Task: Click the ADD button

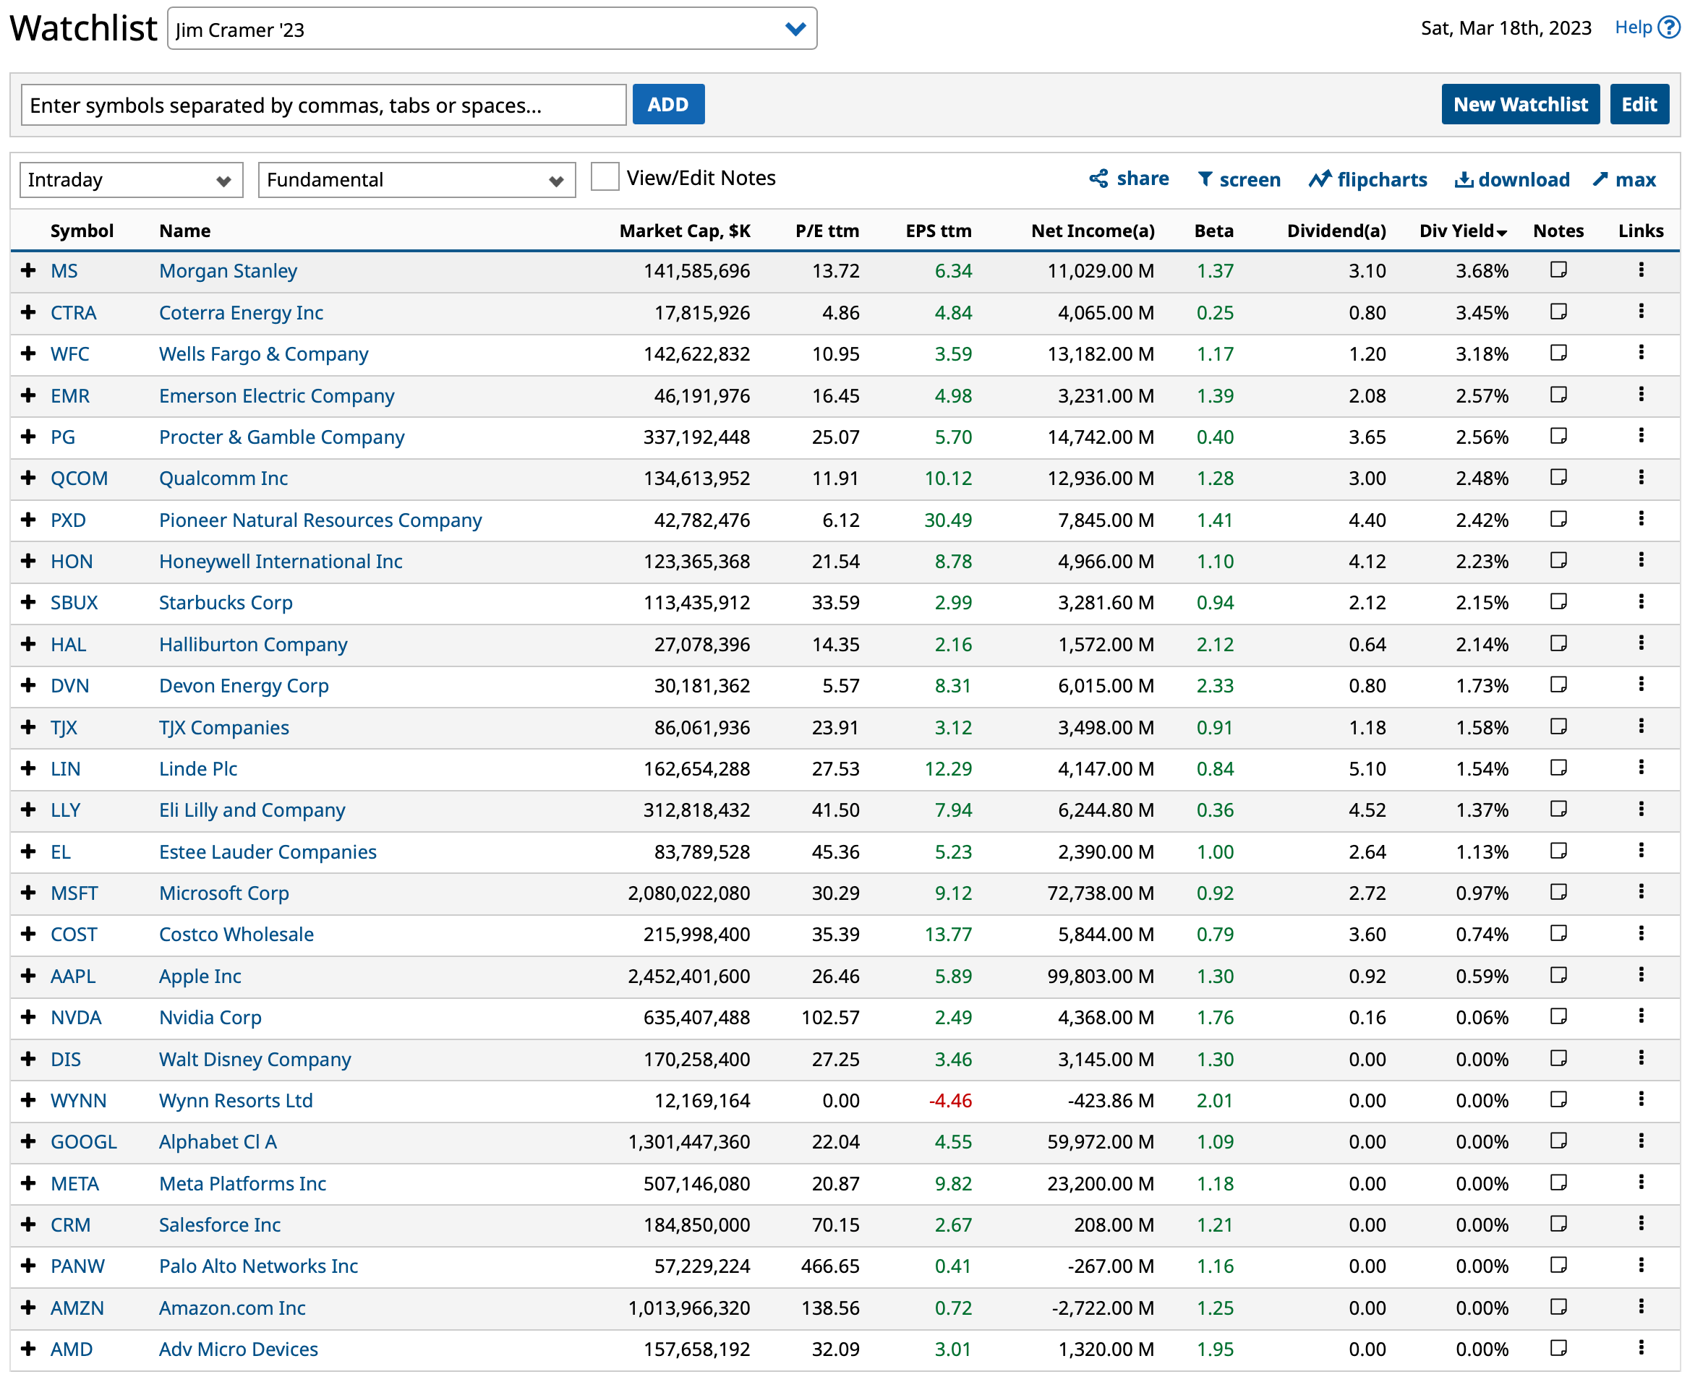Action: click(x=667, y=104)
